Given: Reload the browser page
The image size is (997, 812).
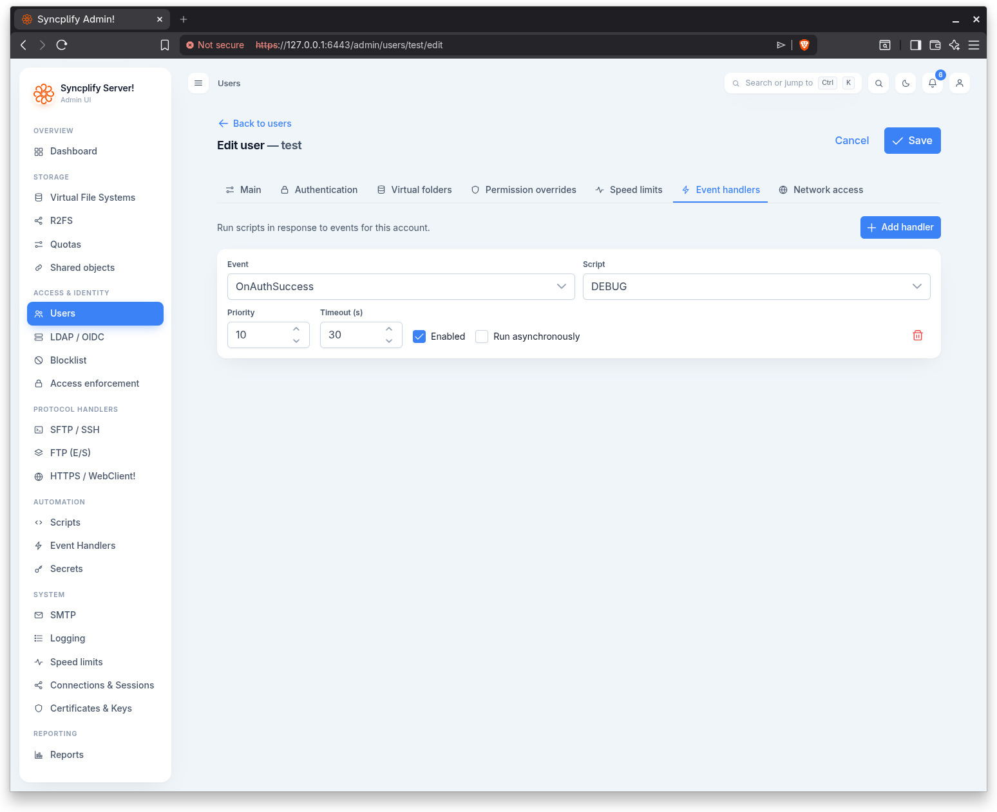Looking at the screenshot, I should [x=62, y=45].
